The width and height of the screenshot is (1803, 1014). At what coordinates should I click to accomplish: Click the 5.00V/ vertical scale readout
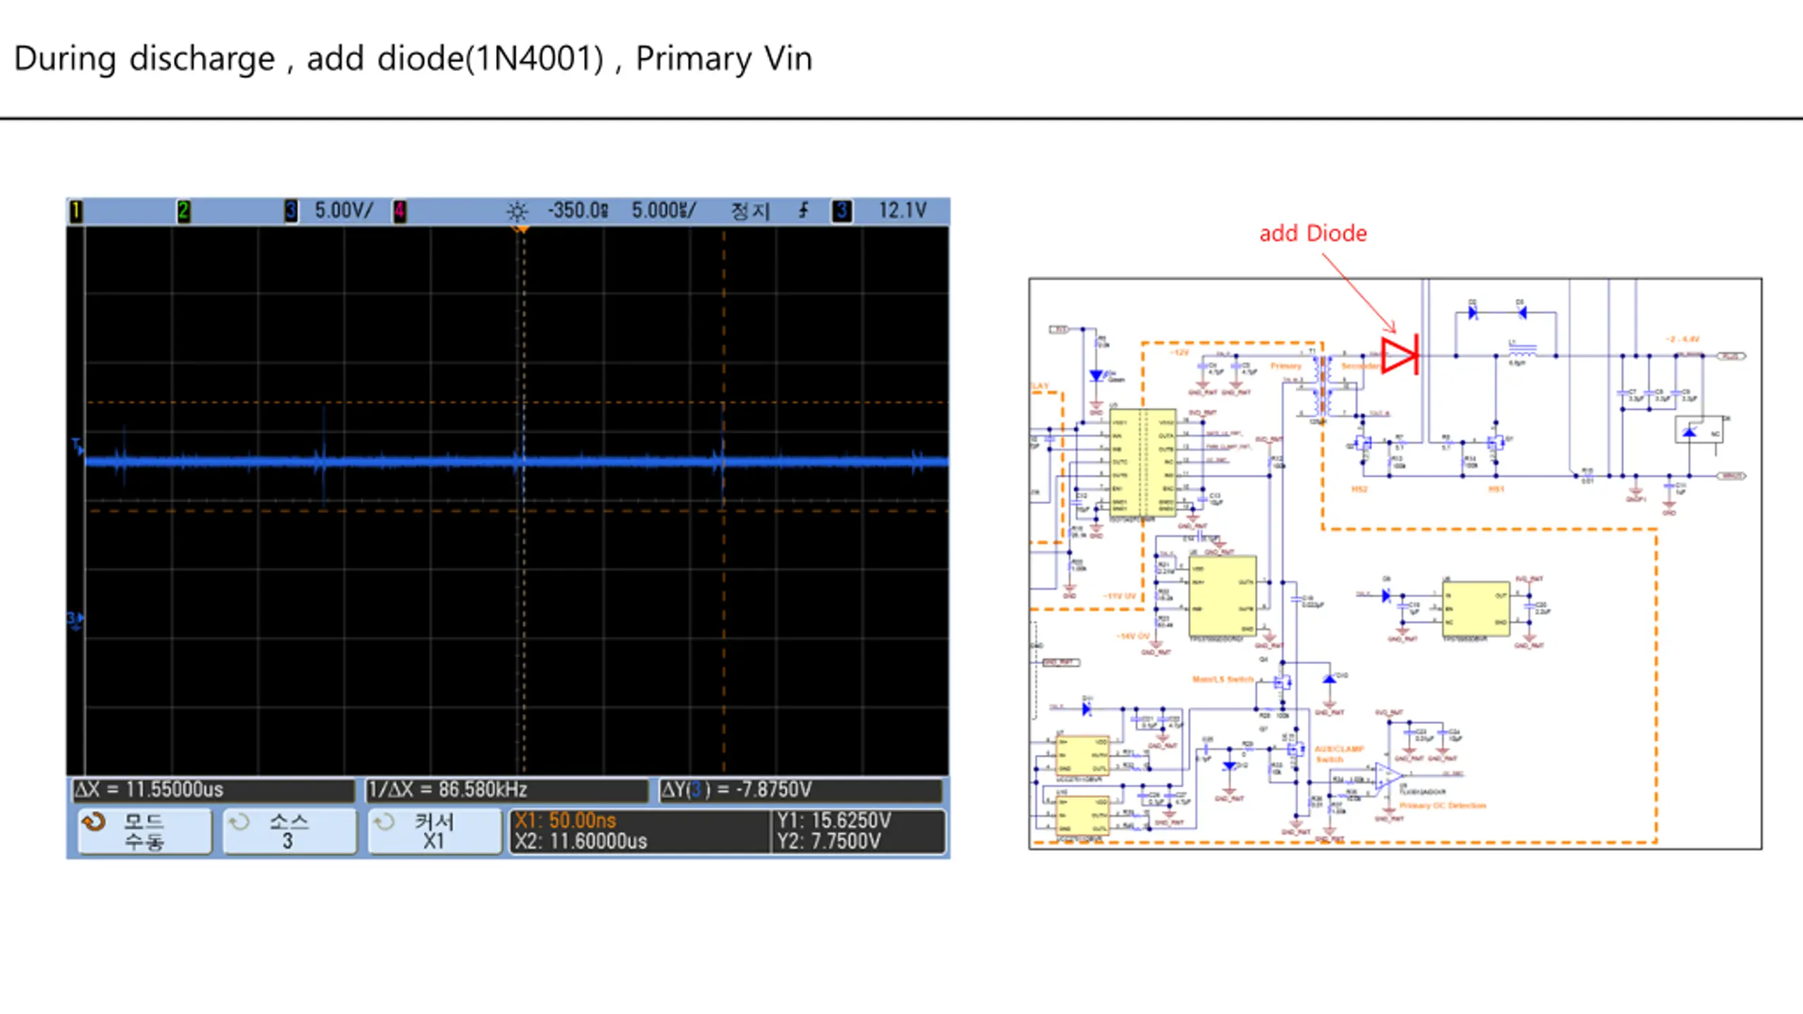tap(344, 211)
